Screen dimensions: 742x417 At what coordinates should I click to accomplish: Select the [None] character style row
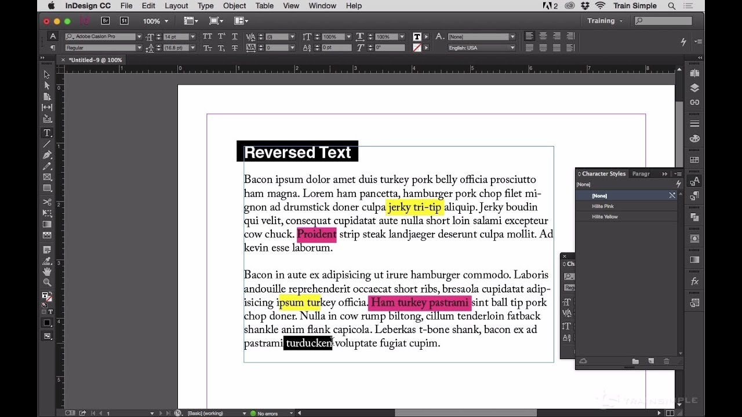(627, 196)
